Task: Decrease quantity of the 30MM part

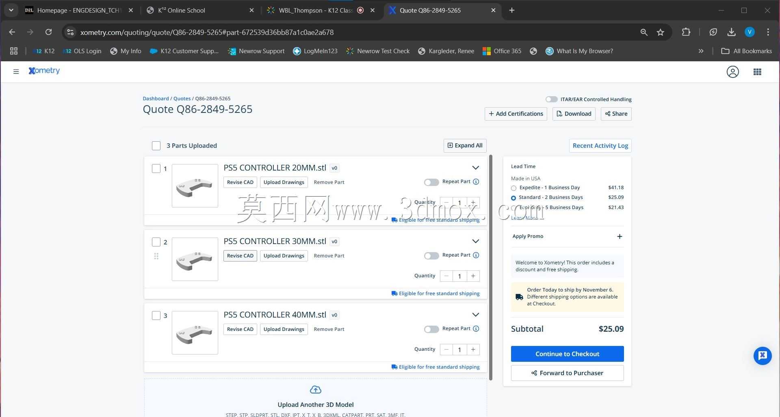Action: point(446,276)
